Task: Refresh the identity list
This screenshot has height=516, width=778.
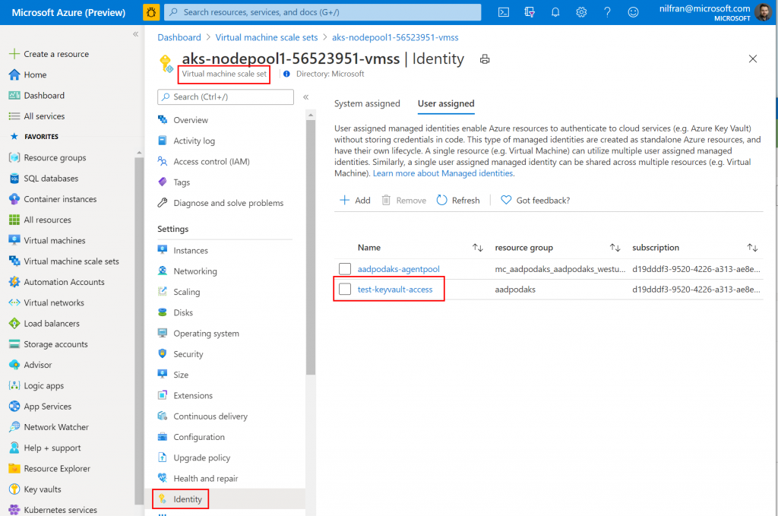Action: [458, 201]
